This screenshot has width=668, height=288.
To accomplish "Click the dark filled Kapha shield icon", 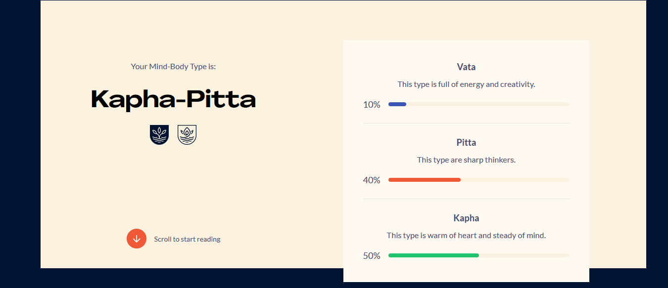I will point(159,135).
